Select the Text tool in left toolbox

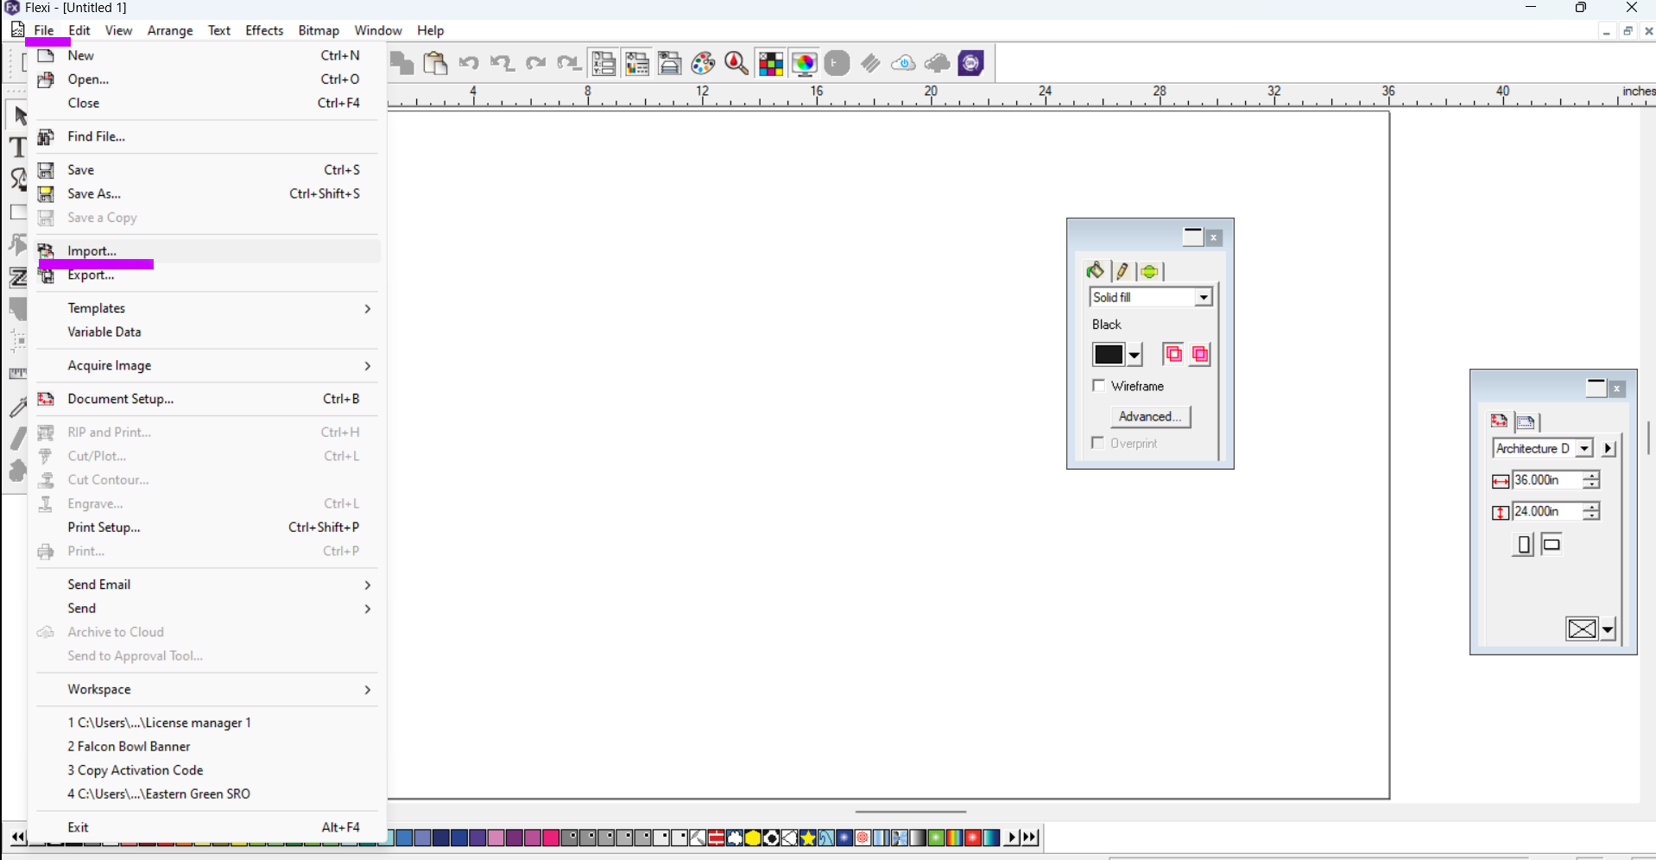[18, 147]
